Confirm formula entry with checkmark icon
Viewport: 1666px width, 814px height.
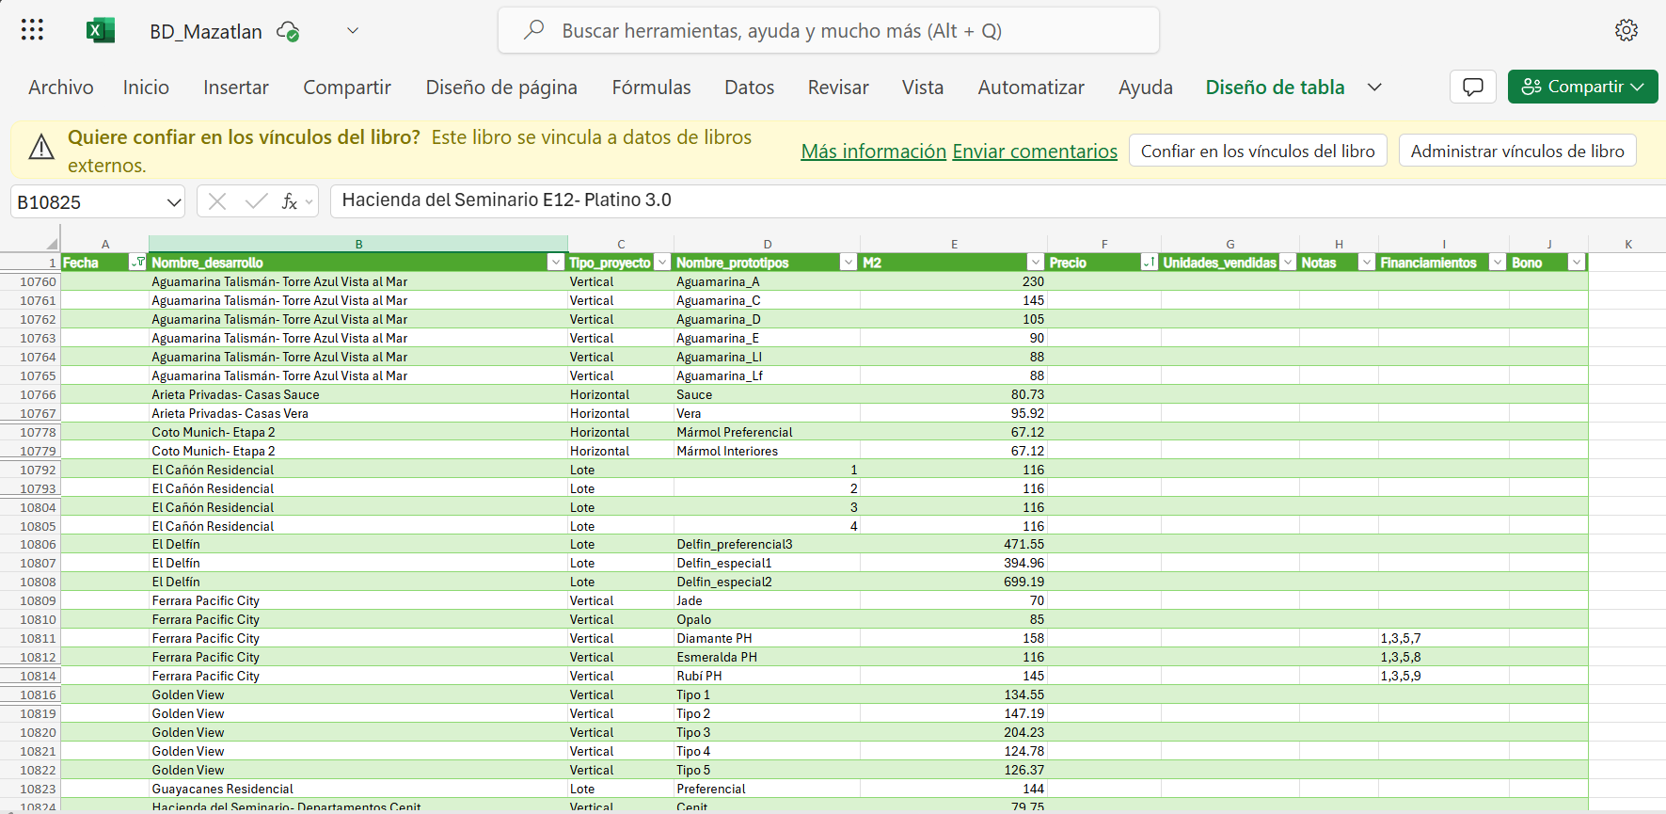(255, 201)
